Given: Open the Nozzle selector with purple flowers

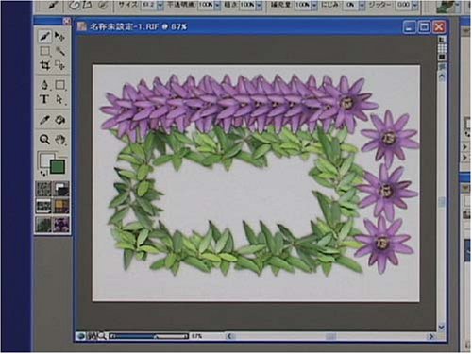Looking at the screenshot, I should coord(61,224).
